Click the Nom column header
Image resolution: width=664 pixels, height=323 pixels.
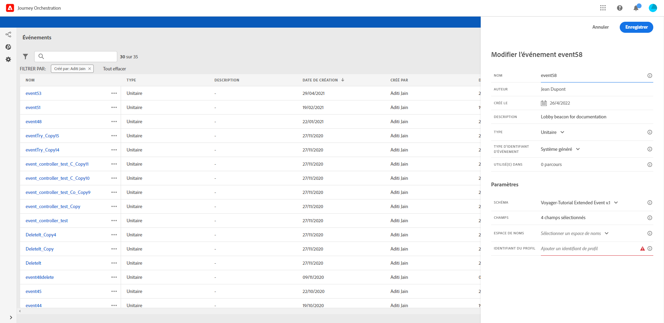point(30,80)
